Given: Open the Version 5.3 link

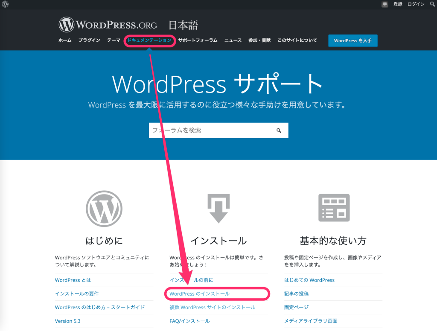Looking at the screenshot, I should click(68, 321).
